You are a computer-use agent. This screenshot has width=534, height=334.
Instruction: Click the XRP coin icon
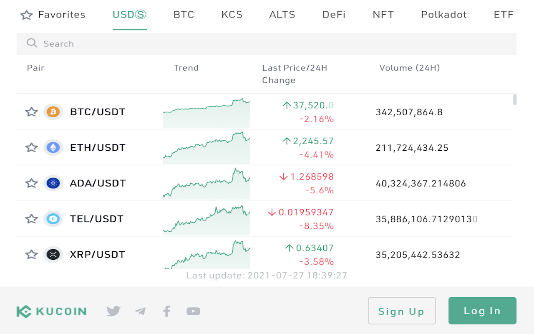coord(53,254)
